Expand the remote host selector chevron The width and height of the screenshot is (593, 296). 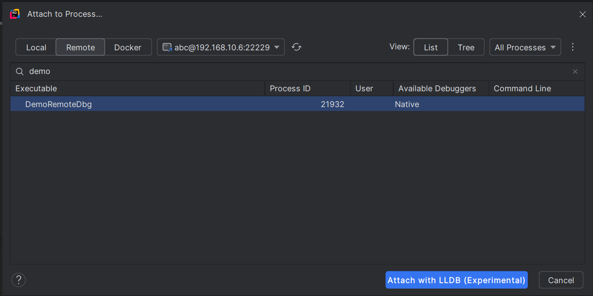[276, 47]
